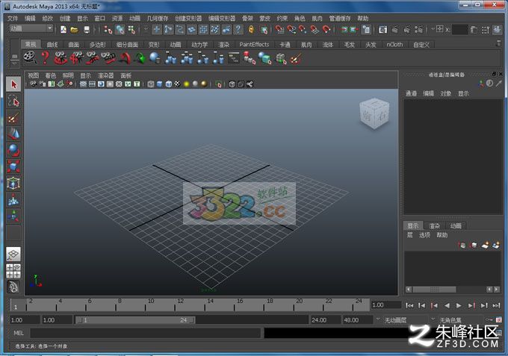Open the input box mode dropdown arrow
This screenshot has width=508, height=356.
coord(433,29)
